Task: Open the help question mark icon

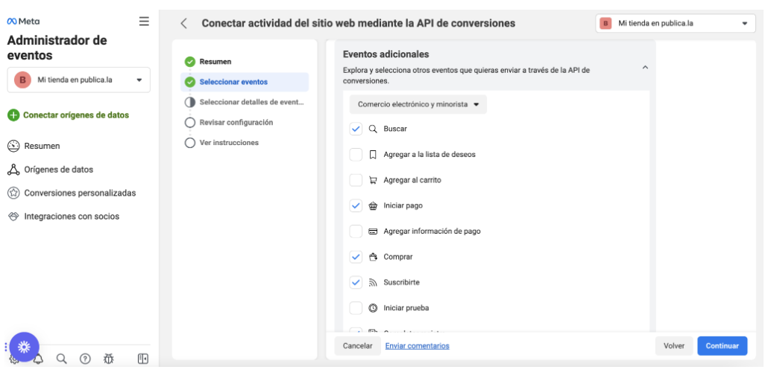Action: coord(85,359)
